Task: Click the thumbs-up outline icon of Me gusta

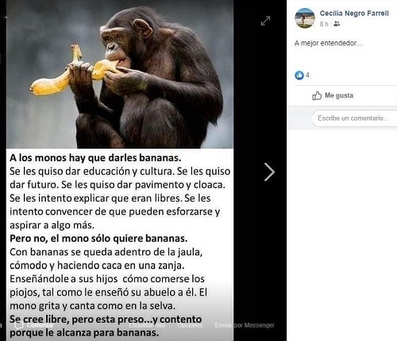Action: (317, 95)
